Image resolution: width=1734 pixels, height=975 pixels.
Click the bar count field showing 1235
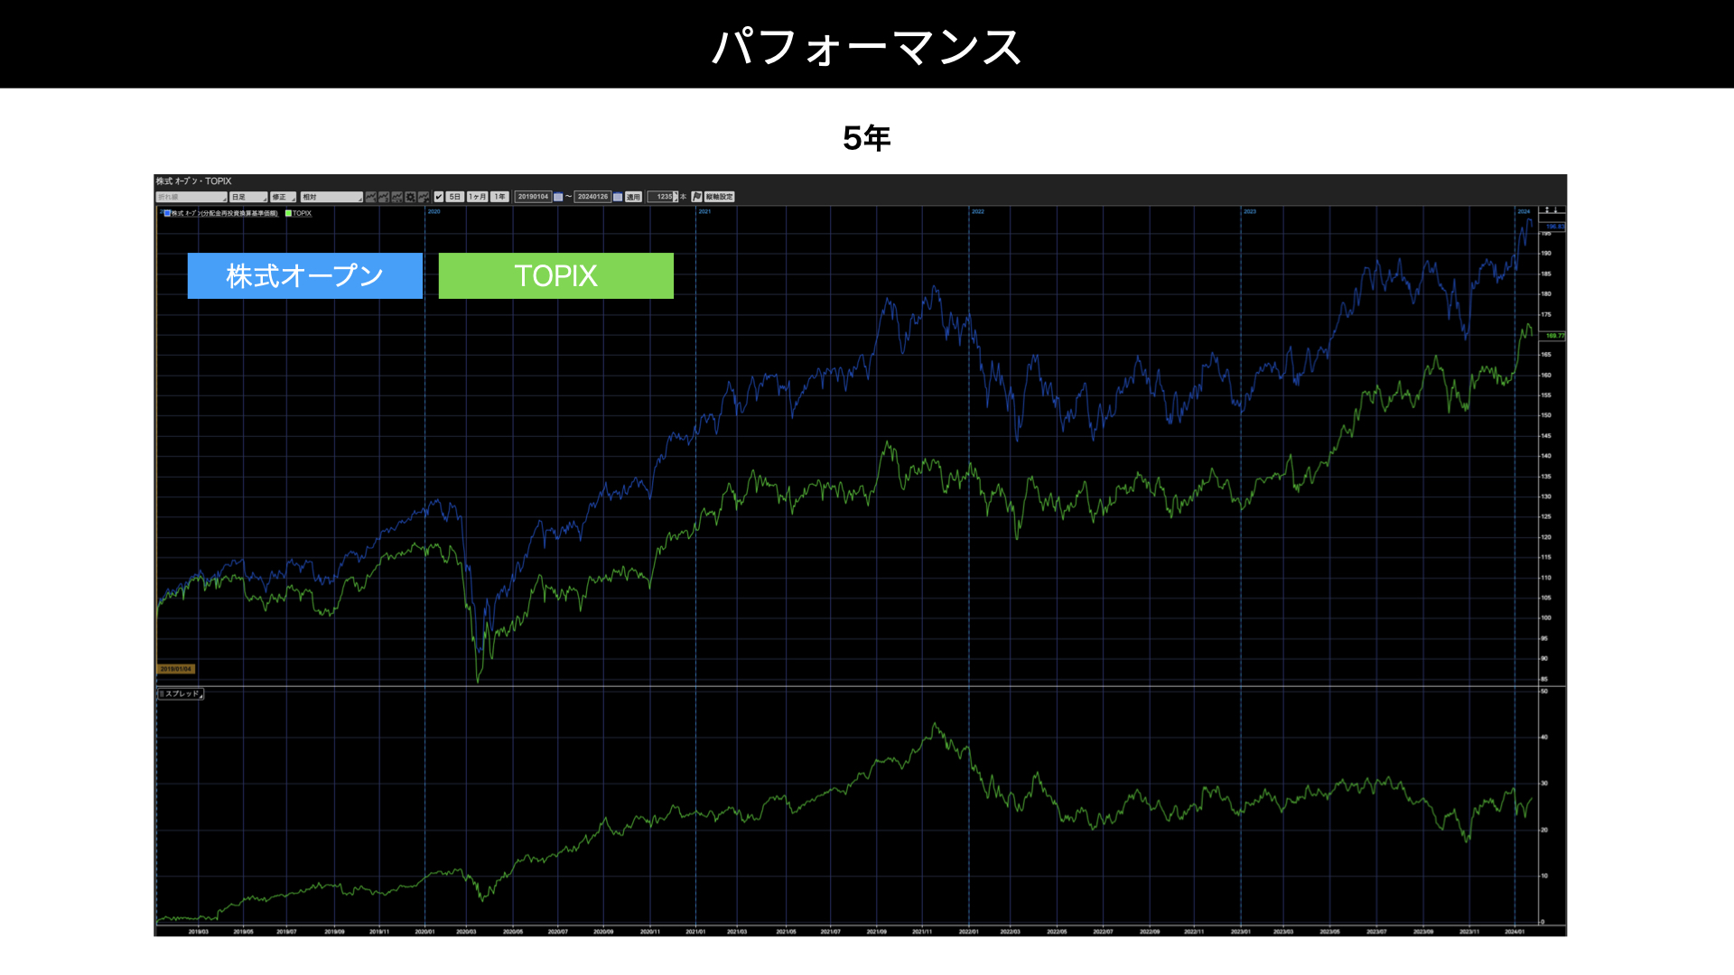pyautogui.click(x=660, y=197)
